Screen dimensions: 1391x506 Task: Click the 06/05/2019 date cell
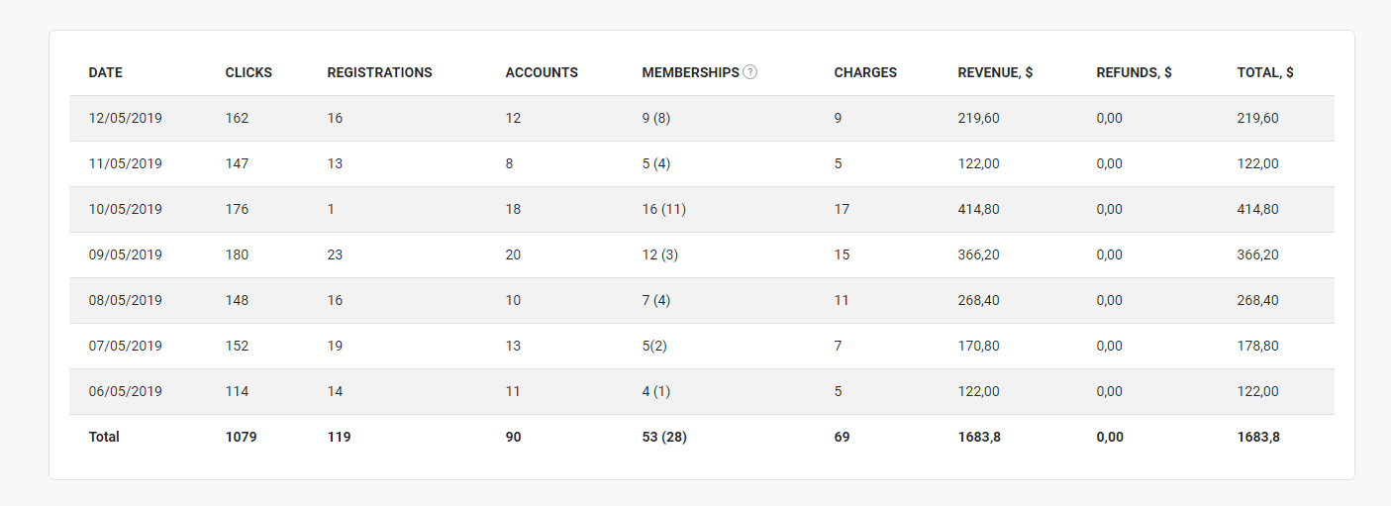126,391
